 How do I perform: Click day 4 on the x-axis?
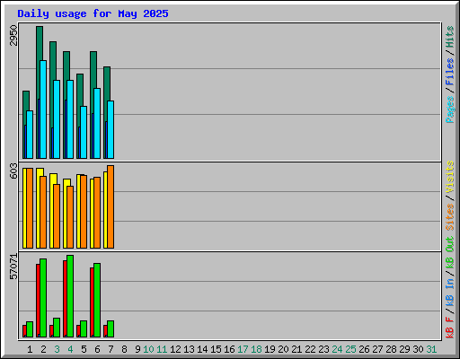70,349
